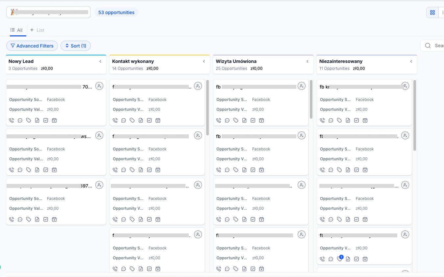This screenshot has width=444, height=277.
Task: Click the add task icon on first Nowy Lead card
Action: tap(46, 120)
